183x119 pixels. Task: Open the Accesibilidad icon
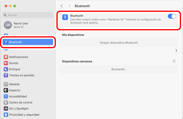tap(6, 96)
